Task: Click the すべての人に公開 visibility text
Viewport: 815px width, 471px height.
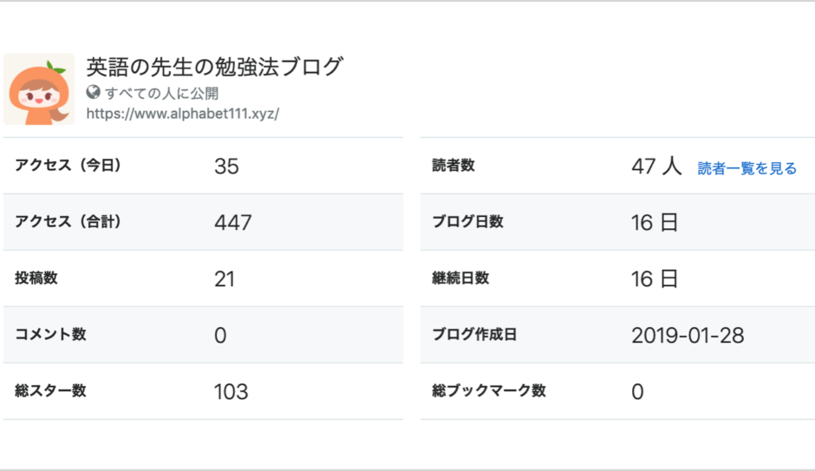Action: 161,93
